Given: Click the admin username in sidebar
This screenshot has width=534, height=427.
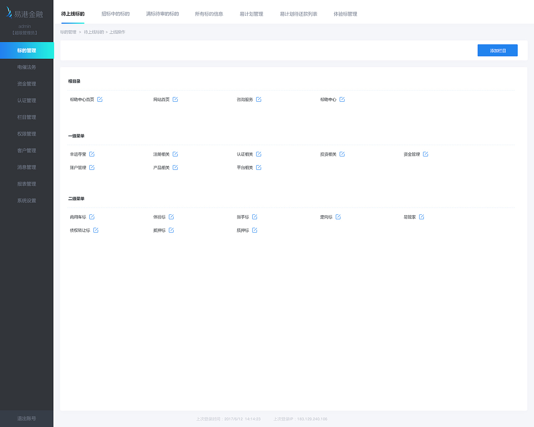Looking at the screenshot, I should tap(25, 26).
